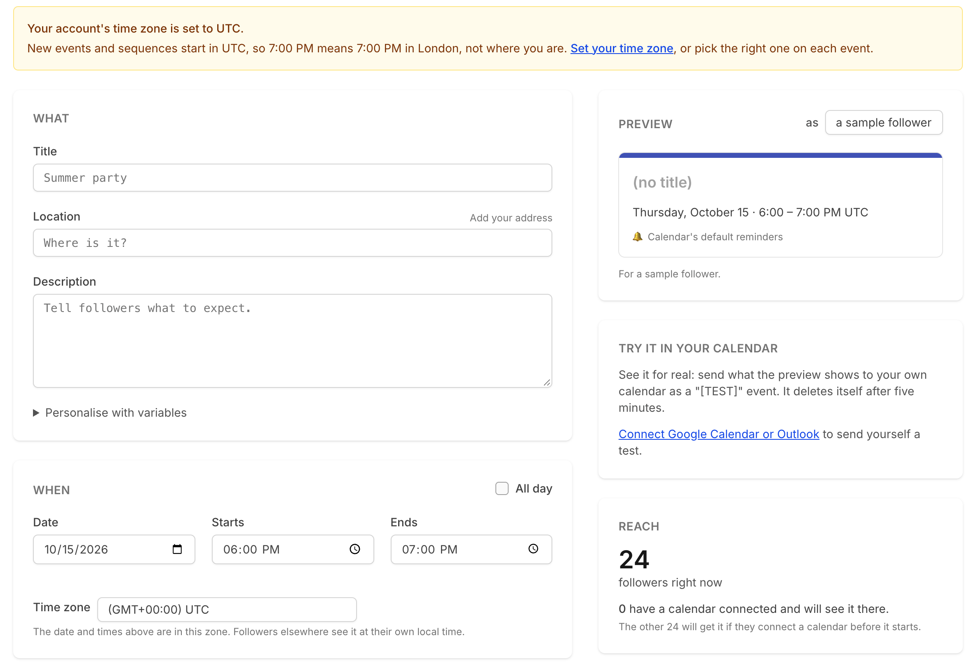Image resolution: width=976 pixels, height=671 pixels.
Task: Click the 'TRY IT IN YOUR CALENDAR' heading
Action: point(698,349)
